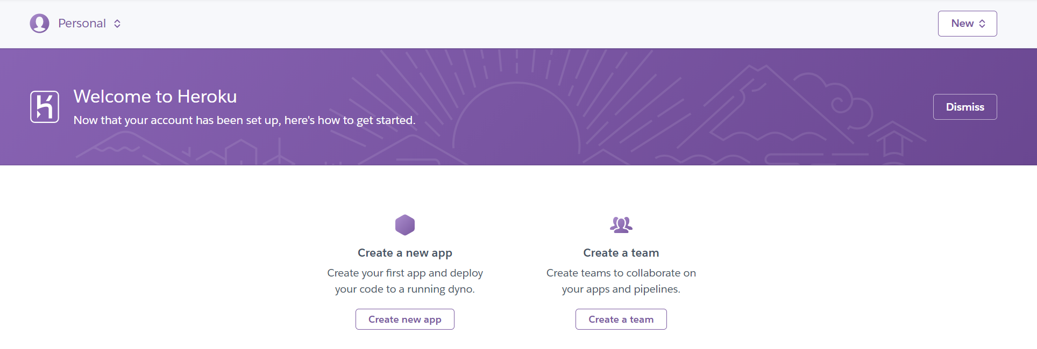The image size is (1037, 349).
Task: Click the purple hexagon app icon
Action: pyautogui.click(x=405, y=225)
